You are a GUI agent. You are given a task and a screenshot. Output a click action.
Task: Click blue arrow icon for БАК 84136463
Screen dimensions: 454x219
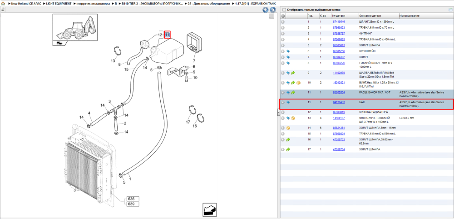click(x=288, y=102)
